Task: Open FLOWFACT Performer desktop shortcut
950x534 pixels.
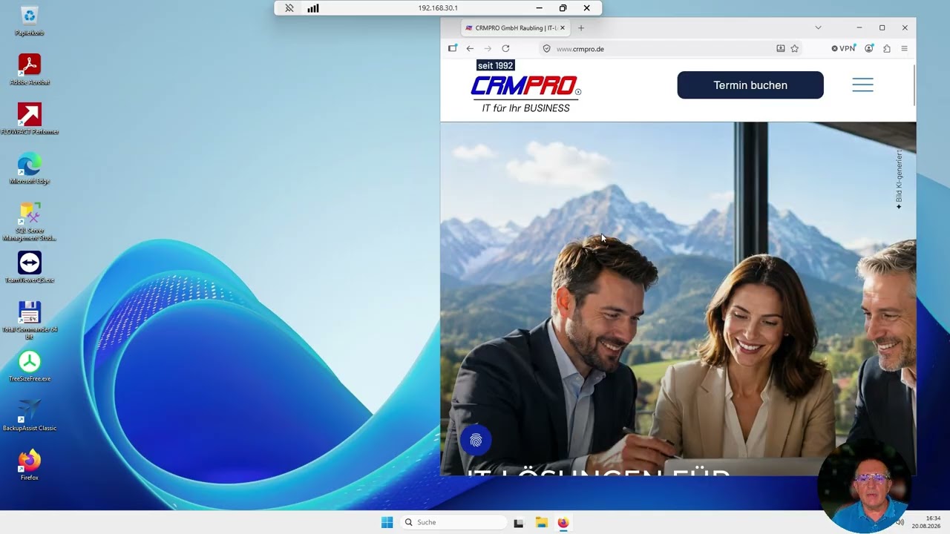Action: tap(30, 119)
